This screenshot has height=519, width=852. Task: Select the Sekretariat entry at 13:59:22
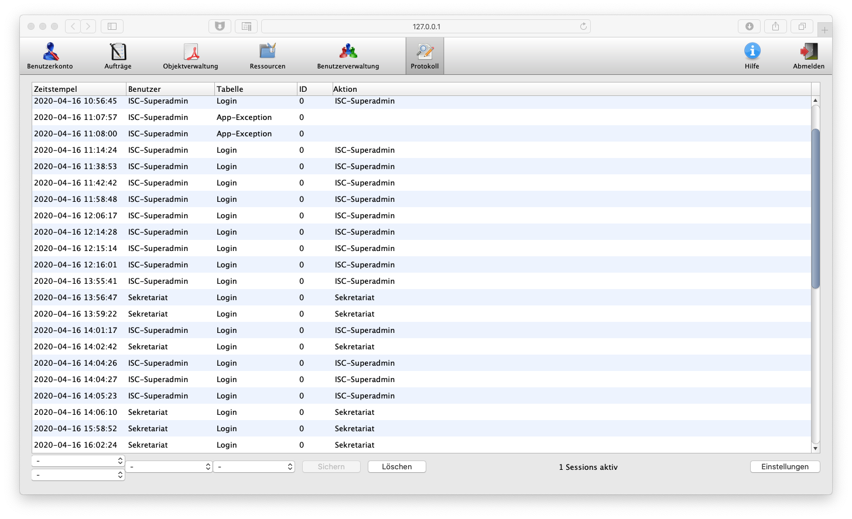pos(422,314)
